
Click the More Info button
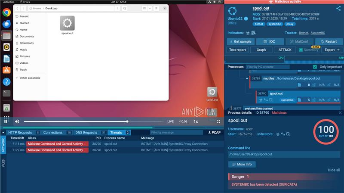click(x=242, y=164)
